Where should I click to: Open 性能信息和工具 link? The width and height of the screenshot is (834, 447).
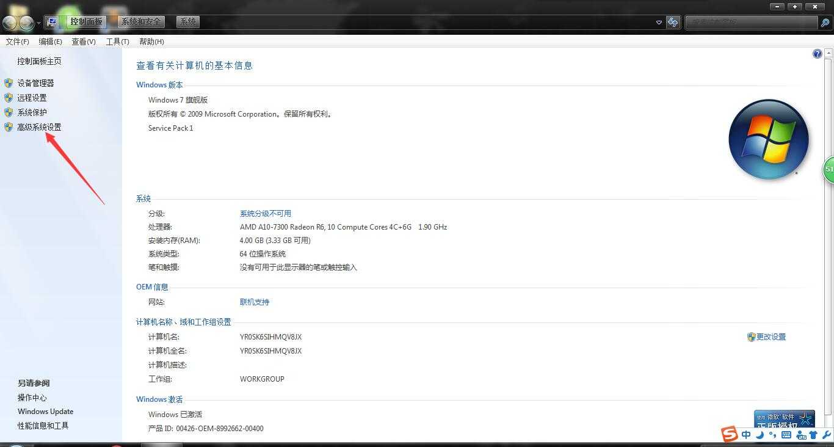43,426
